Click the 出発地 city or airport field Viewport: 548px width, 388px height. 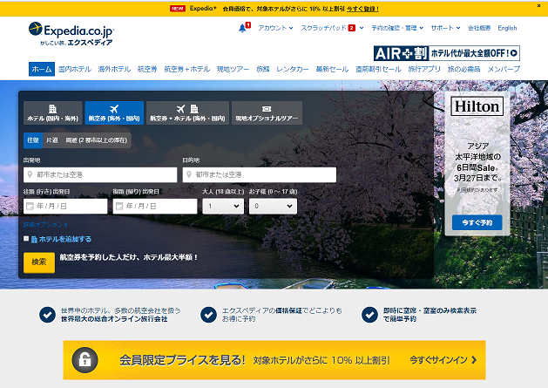click(100, 174)
